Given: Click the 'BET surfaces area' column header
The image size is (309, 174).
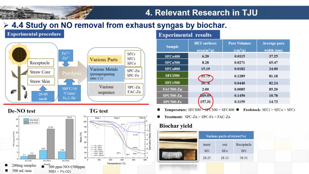Looking at the screenshot, I should pos(205,47).
